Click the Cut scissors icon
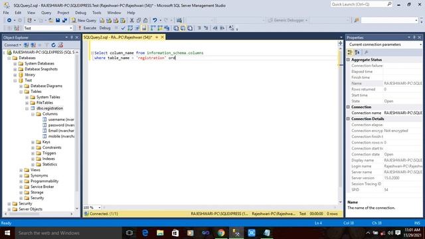Image resolution: width=425 pixels, height=239 pixels. [131, 21]
